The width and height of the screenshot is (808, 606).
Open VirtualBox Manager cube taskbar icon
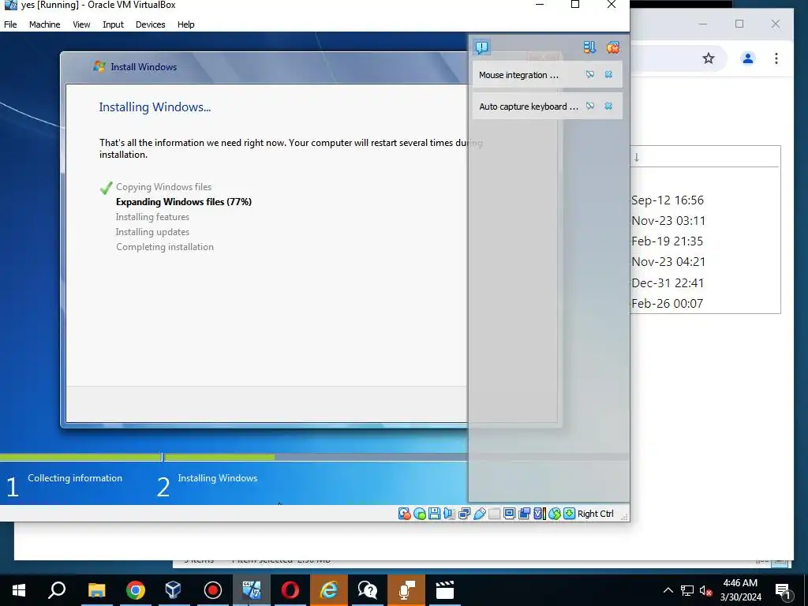[x=174, y=590]
